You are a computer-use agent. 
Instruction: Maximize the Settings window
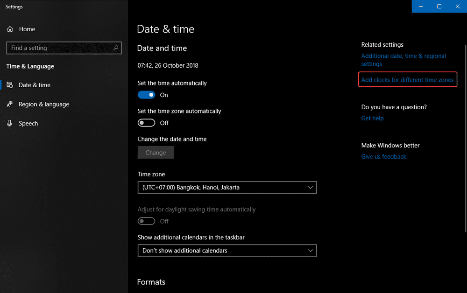439,6
